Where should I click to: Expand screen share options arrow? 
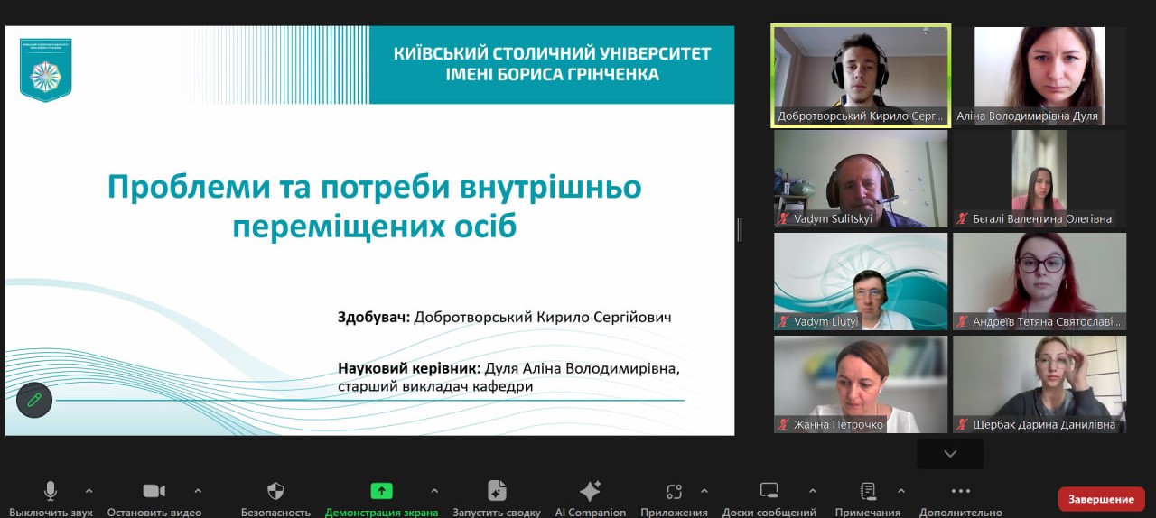pyautogui.click(x=434, y=491)
